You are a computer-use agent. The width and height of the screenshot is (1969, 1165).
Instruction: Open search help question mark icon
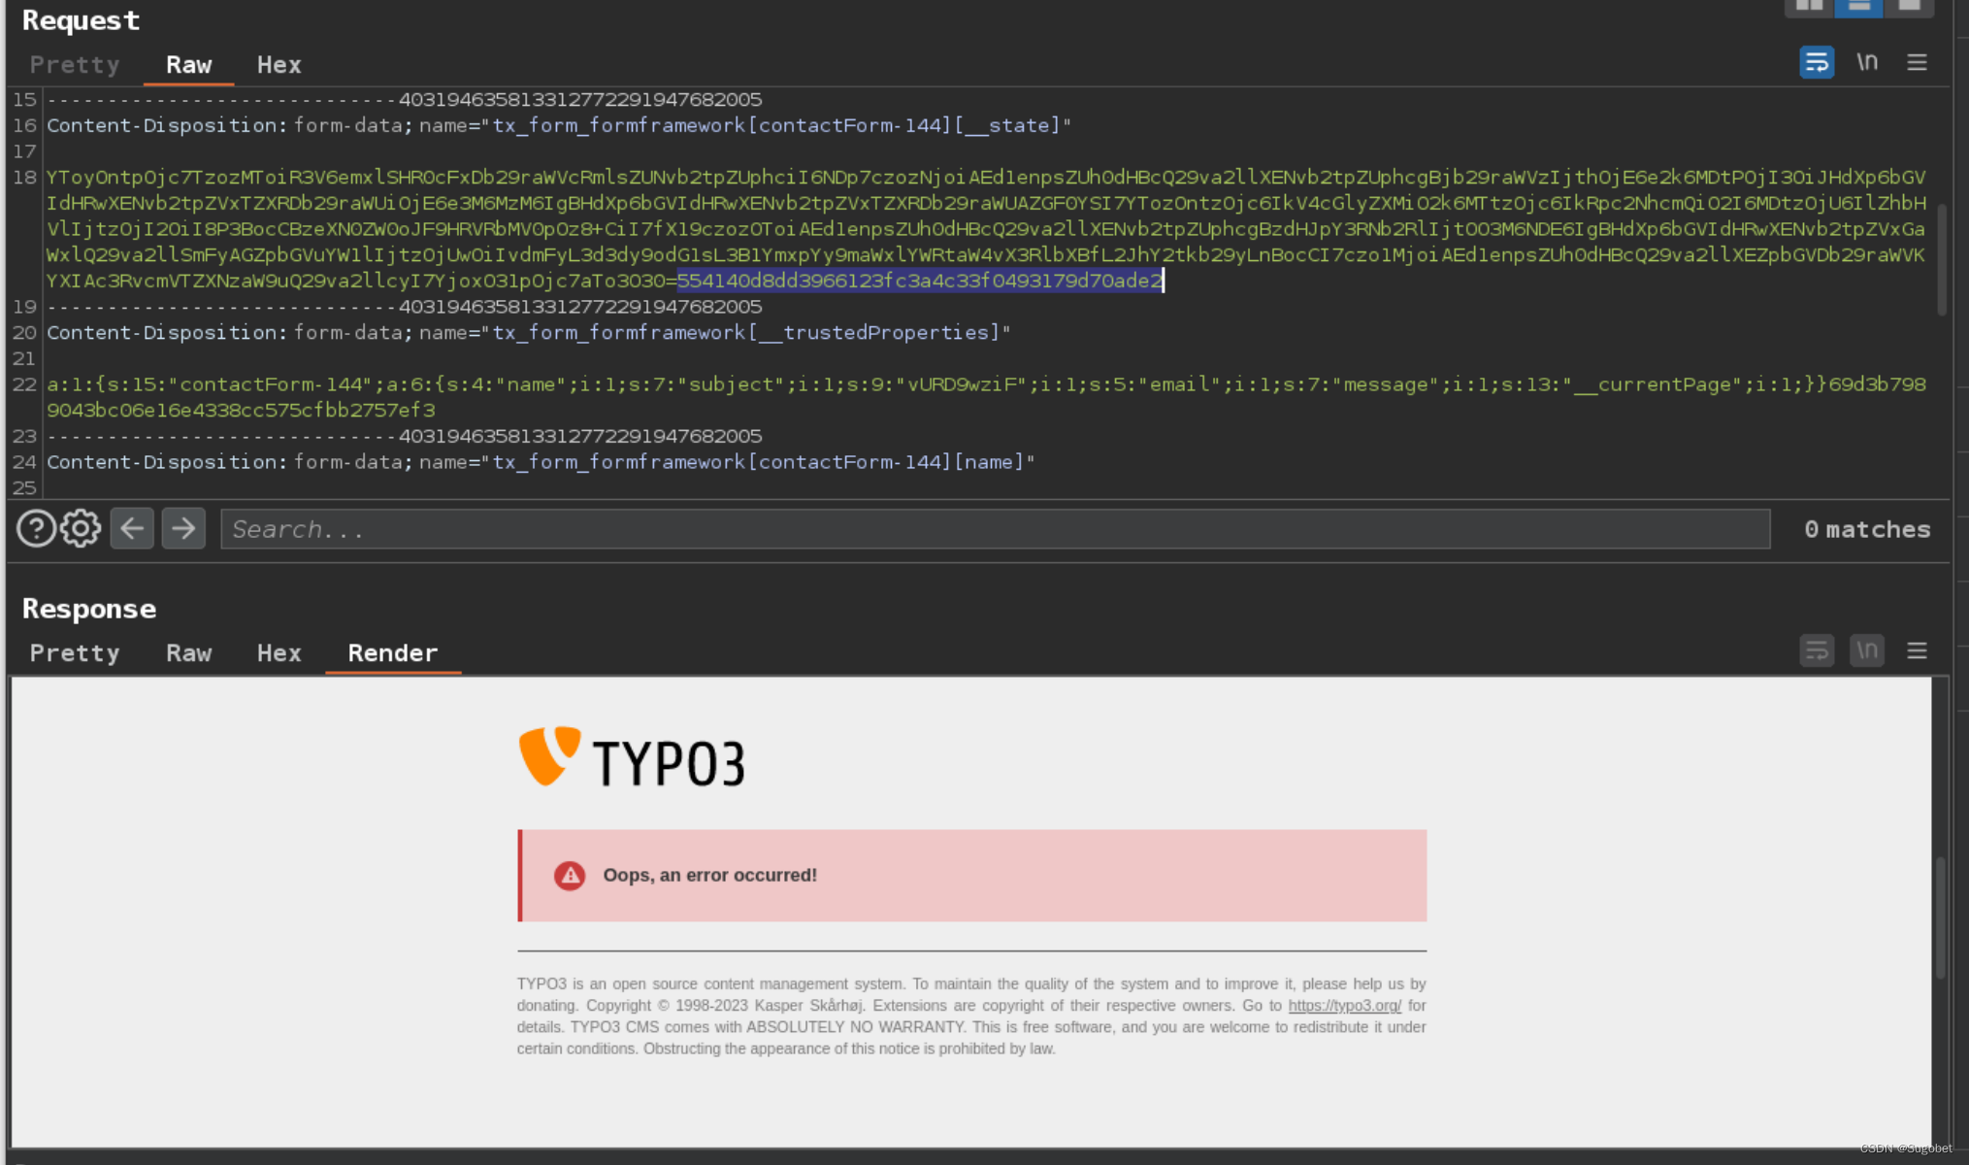point(36,529)
